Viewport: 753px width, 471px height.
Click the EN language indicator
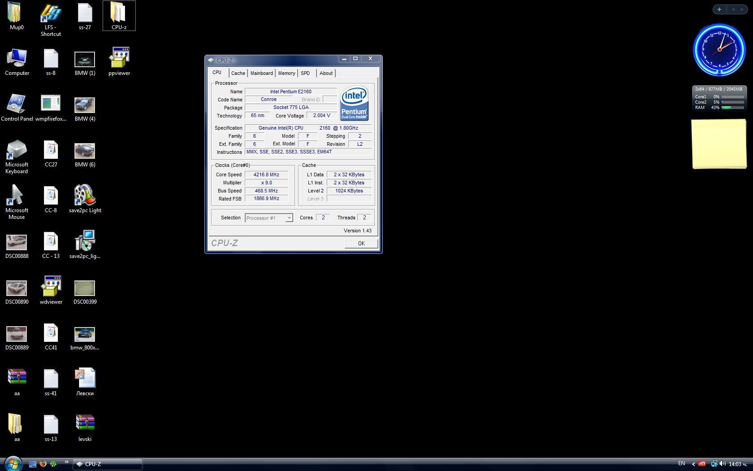(x=681, y=463)
